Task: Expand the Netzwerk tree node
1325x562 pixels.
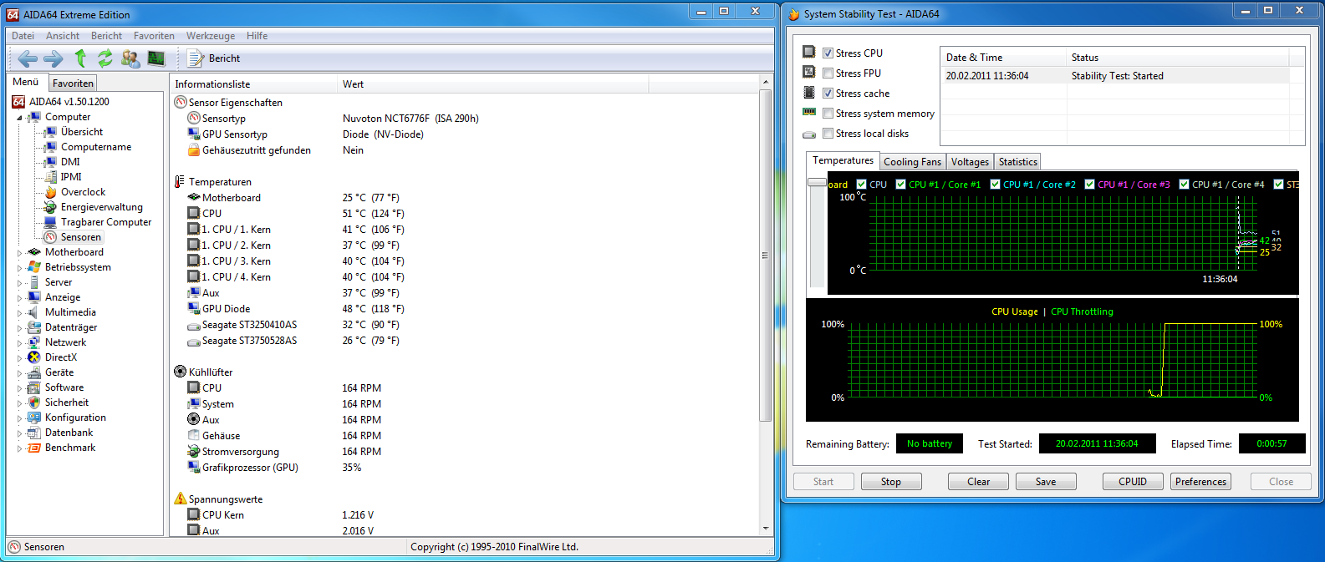Action: coord(19,342)
